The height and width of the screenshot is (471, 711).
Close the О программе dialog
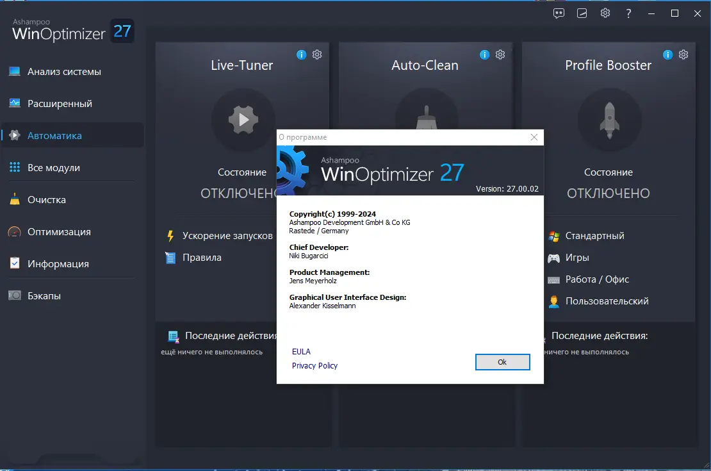(x=534, y=137)
